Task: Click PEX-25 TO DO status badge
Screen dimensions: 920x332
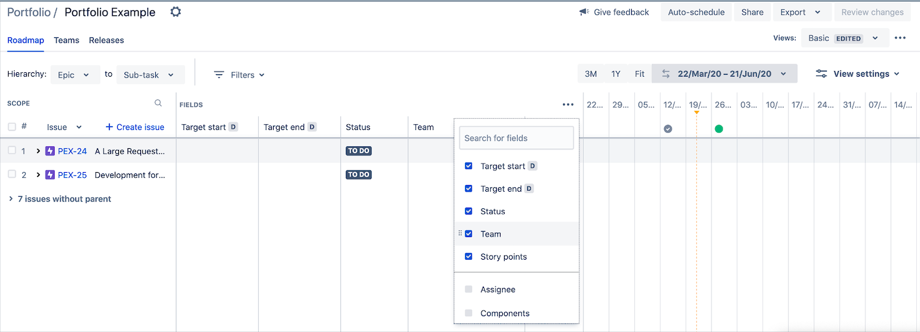Action: pyautogui.click(x=359, y=175)
